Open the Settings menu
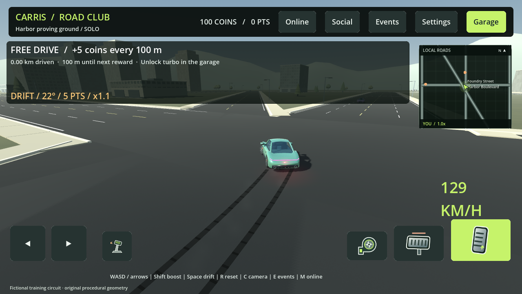The width and height of the screenshot is (522, 294). pos(436,22)
